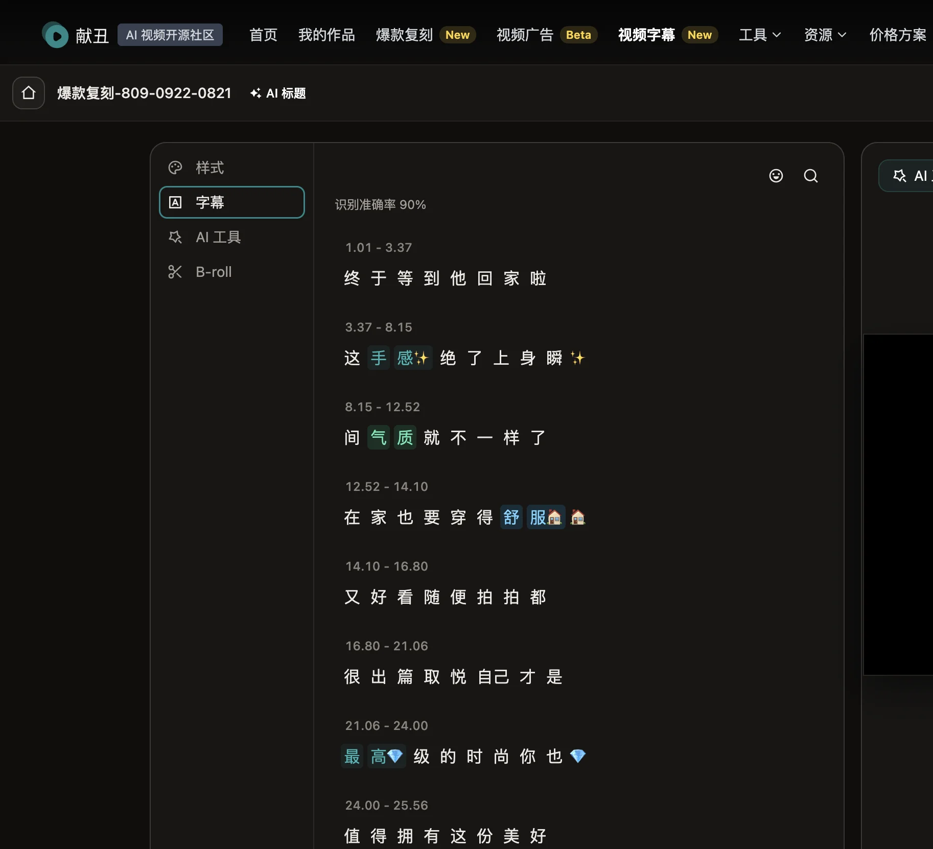This screenshot has width=933, height=849.
Task: Click project title 爆款复刻-809-0922-0821
Action: point(144,93)
